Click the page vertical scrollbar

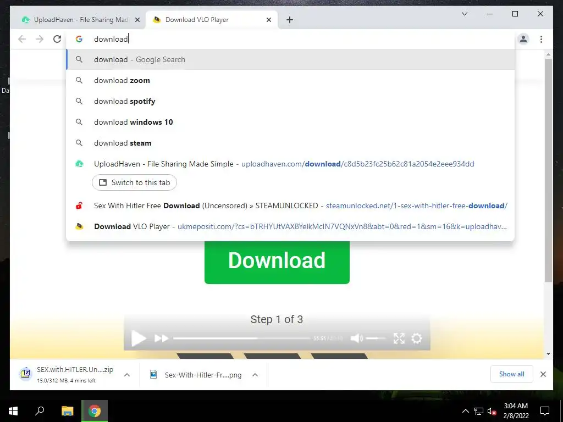[x=548, y=170]
